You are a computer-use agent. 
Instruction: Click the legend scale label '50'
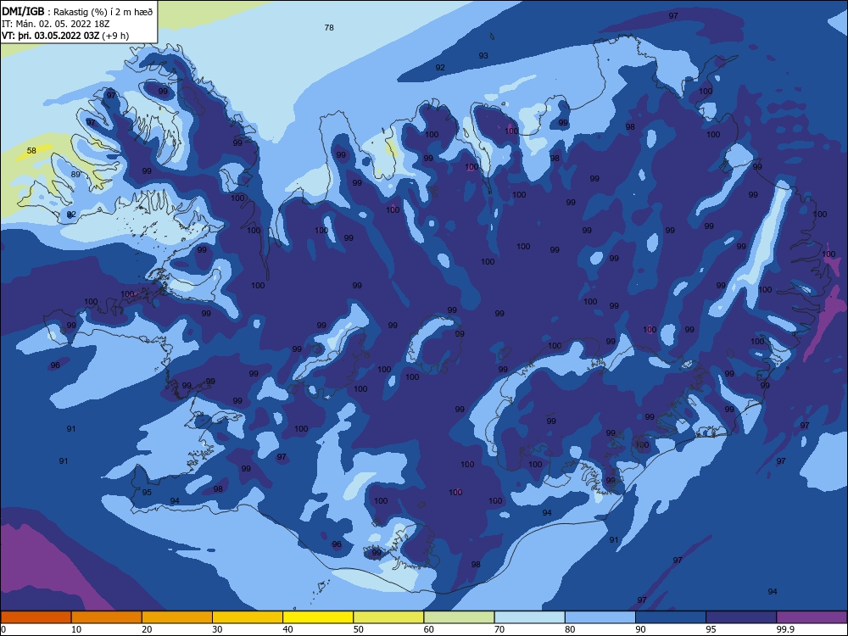358,629
